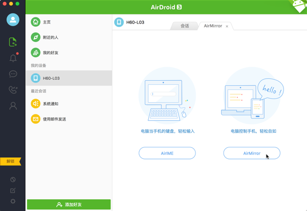Open the notifications bell icon
The image size is (307, 211).
(13, 58)
